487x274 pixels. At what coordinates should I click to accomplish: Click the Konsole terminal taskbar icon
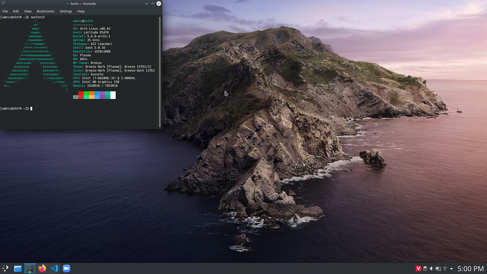tap(30, 268)
